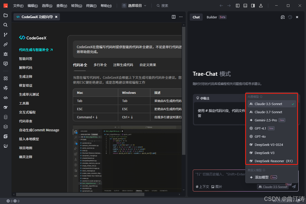Switch to the Builder Beta tab
306x204 pixels.
[x=216, y=17]
